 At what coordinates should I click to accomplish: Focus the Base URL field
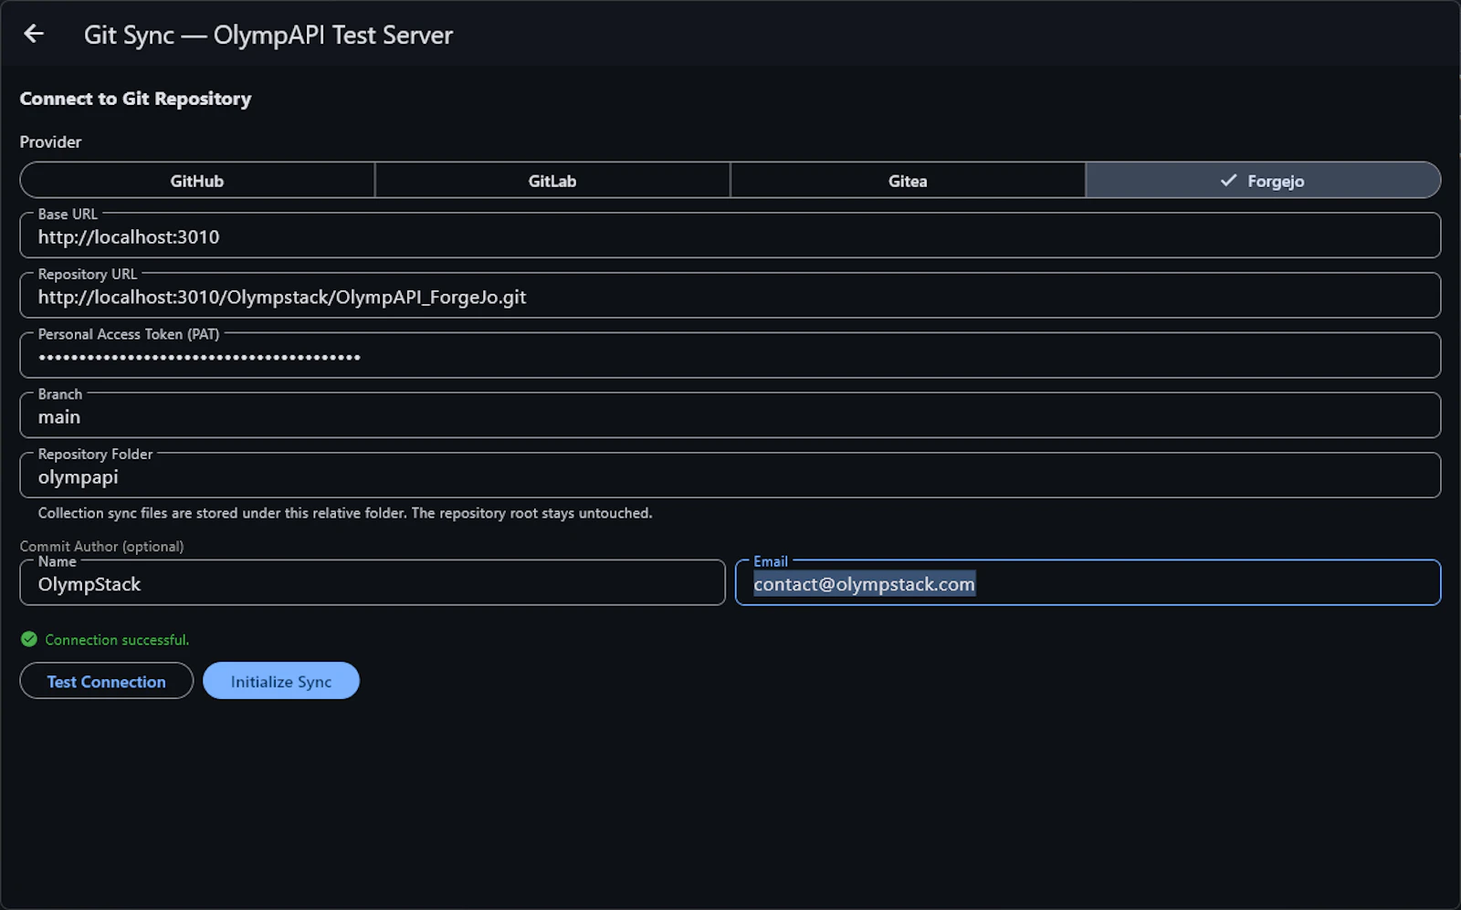tap(730, 235)
